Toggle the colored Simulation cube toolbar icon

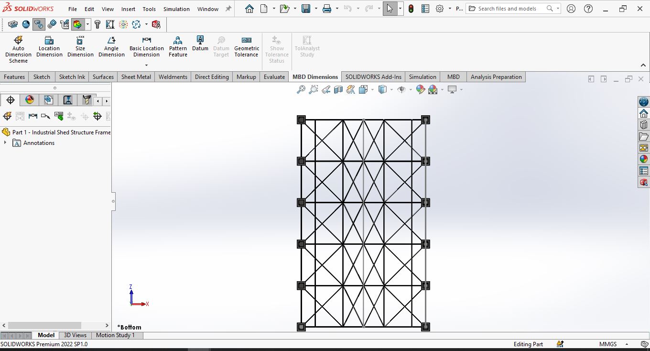(77, 24)
